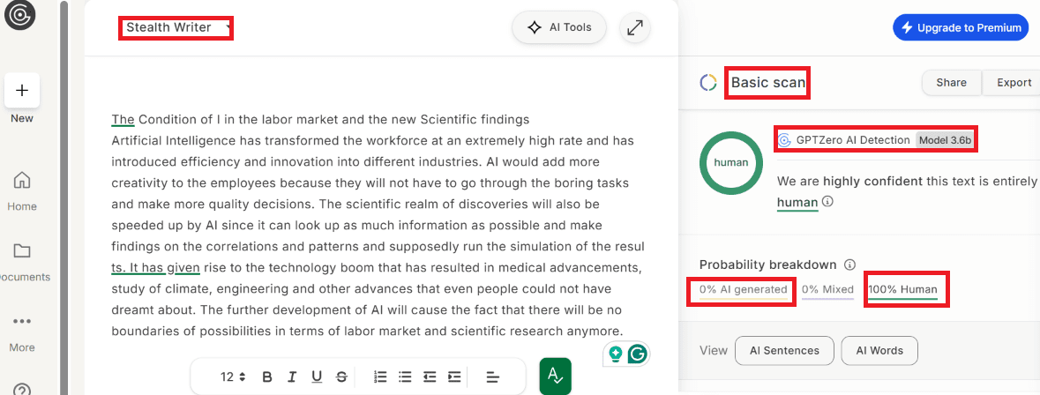The height and width of the screenshot is (395, 1040).
Task: Increase indent in the toolbar
Action: (454, 377)
